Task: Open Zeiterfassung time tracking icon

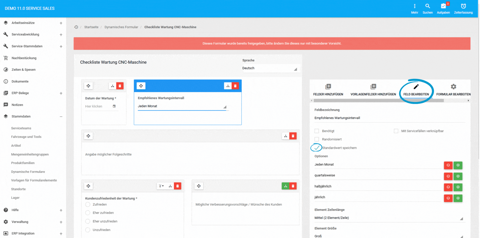Action: click(x=463, y=8)
